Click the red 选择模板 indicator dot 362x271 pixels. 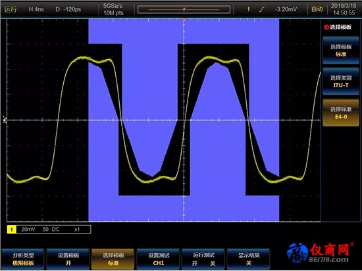(x=326, y=27)
